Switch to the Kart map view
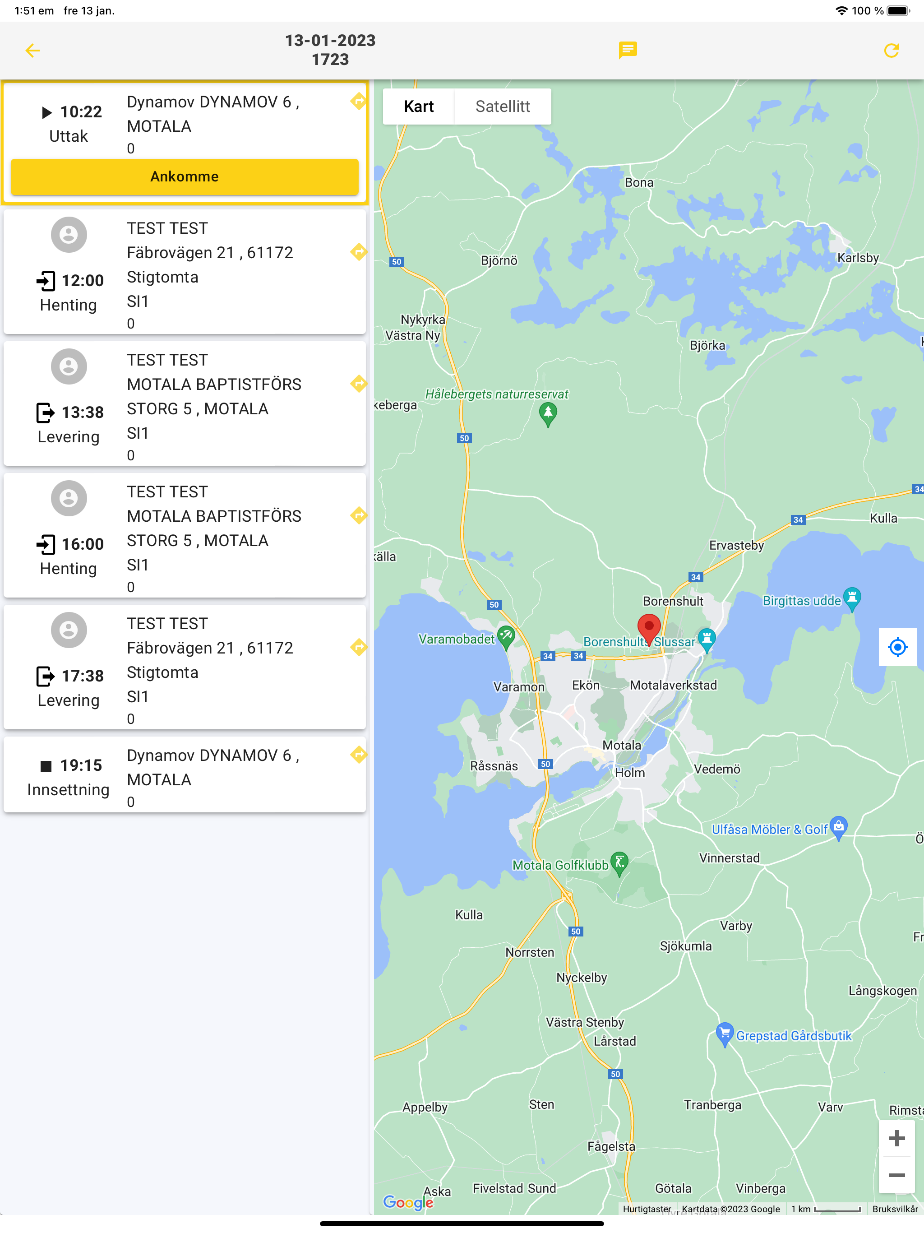Image resolution: width=924 pixels, height=1233 pixels. [419, 107]
